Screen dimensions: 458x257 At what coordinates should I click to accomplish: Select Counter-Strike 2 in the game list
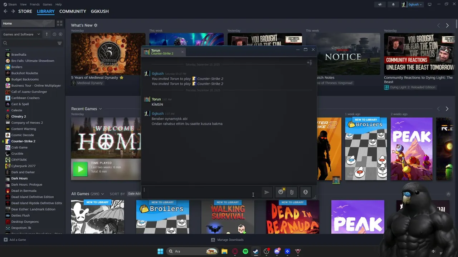23,141
